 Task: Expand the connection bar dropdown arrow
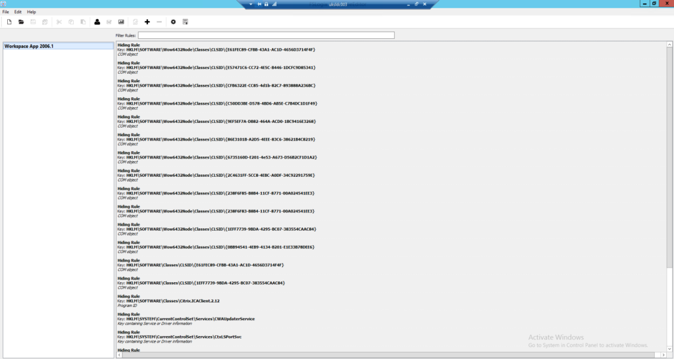point(251,4)
